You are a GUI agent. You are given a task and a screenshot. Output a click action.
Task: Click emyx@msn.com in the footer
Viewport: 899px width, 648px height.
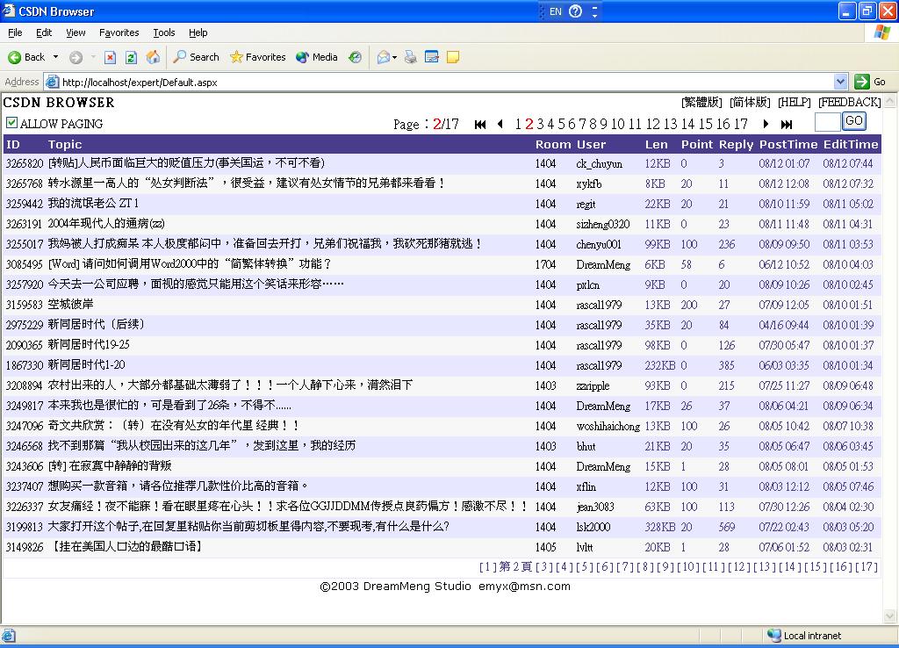coord(524,586)
